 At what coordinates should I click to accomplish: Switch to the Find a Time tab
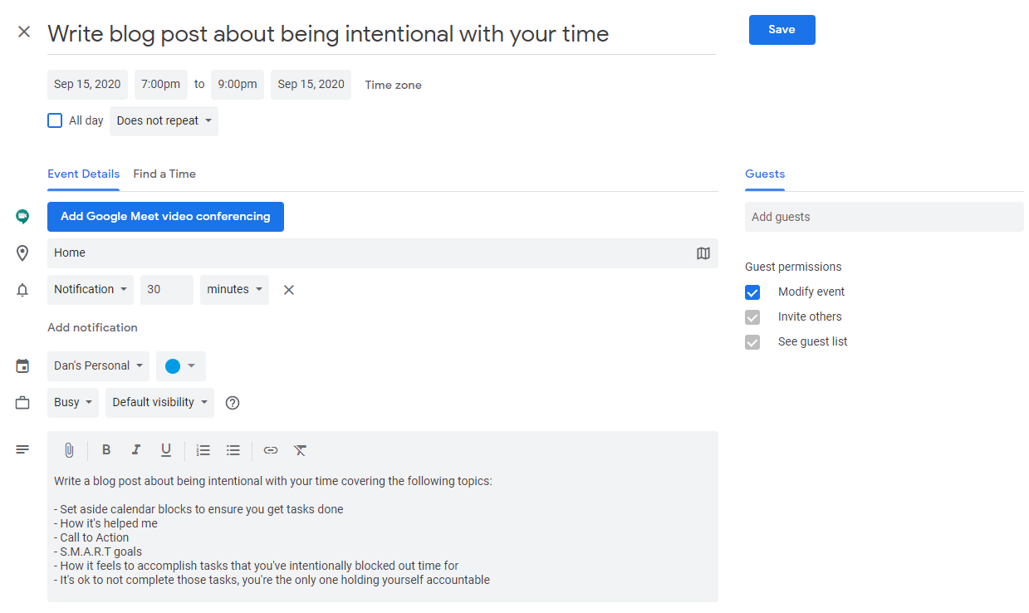click(x=164, y=174)
